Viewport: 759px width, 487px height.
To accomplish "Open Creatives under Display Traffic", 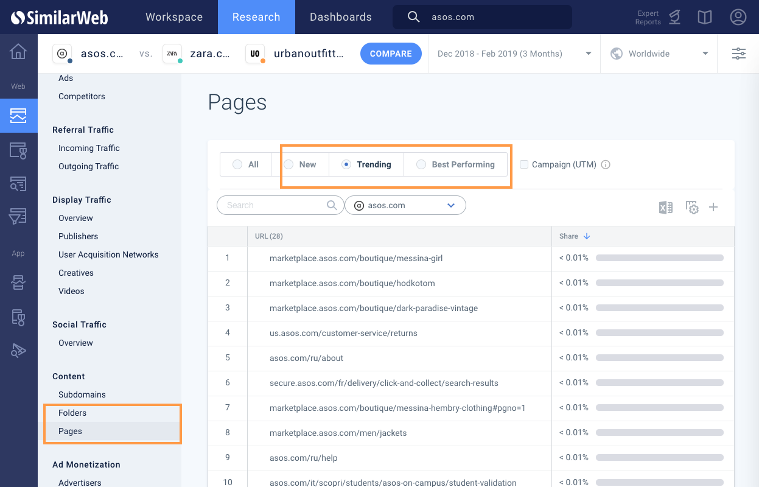I will pyautogui.click(x=76, y=273).
